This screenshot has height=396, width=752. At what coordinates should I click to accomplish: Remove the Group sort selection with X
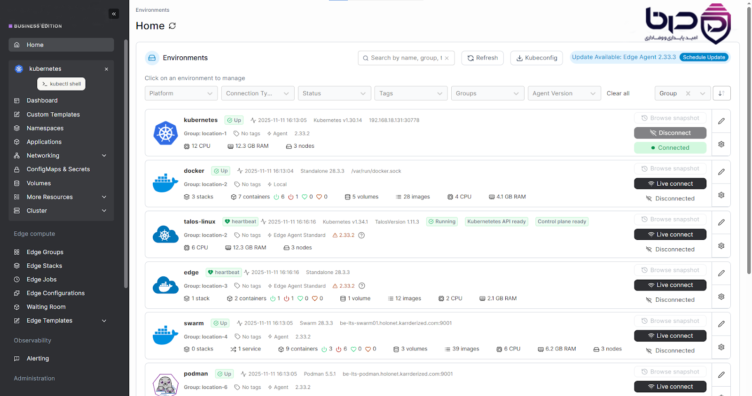click(688, 93)
